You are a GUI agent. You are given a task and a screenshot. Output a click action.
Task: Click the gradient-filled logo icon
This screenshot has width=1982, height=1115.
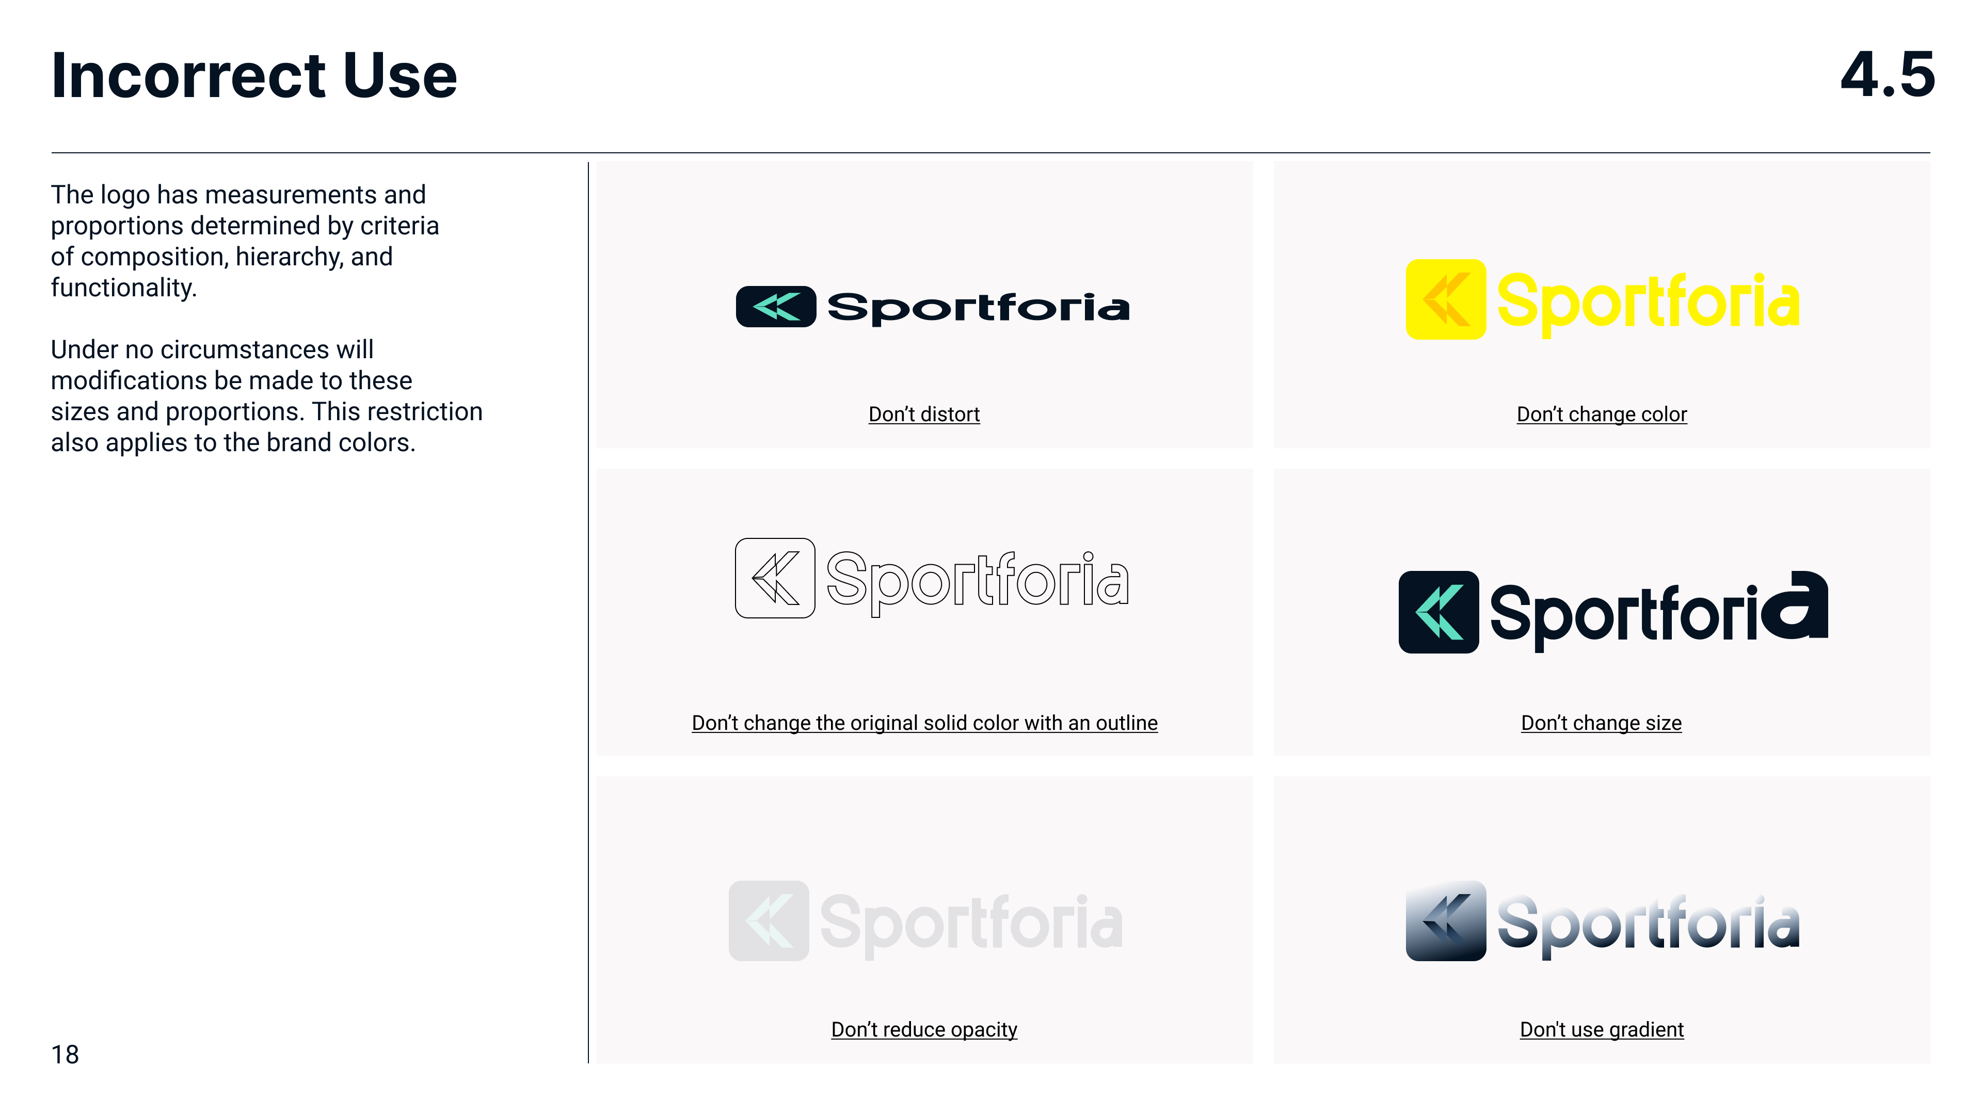pyautogui.click(x=1446, y=921)
